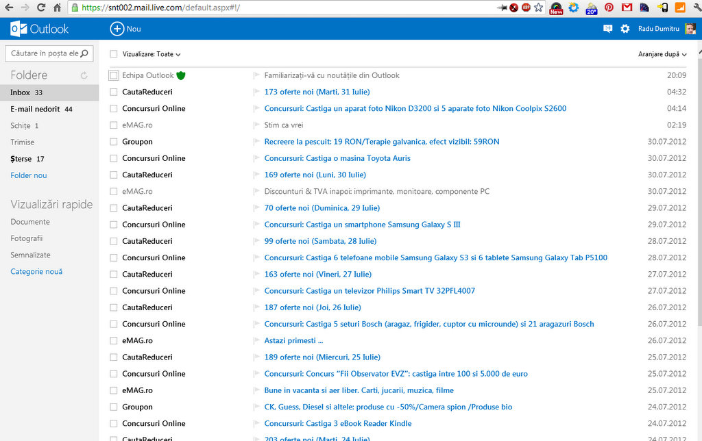The height and width of the screenshot is (441, 702).
Task: Bookmark this page with the star icon
Action: click(x=539, y=7)
